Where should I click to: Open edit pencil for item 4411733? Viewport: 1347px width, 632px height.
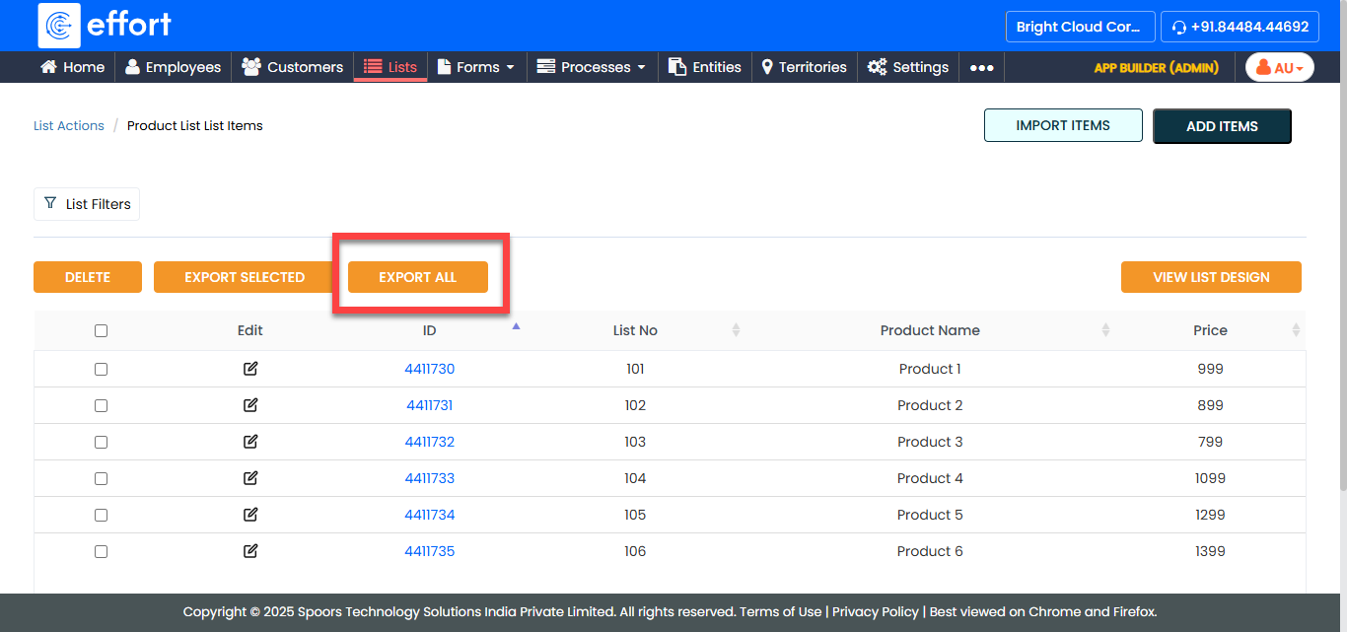coord(250,478)
